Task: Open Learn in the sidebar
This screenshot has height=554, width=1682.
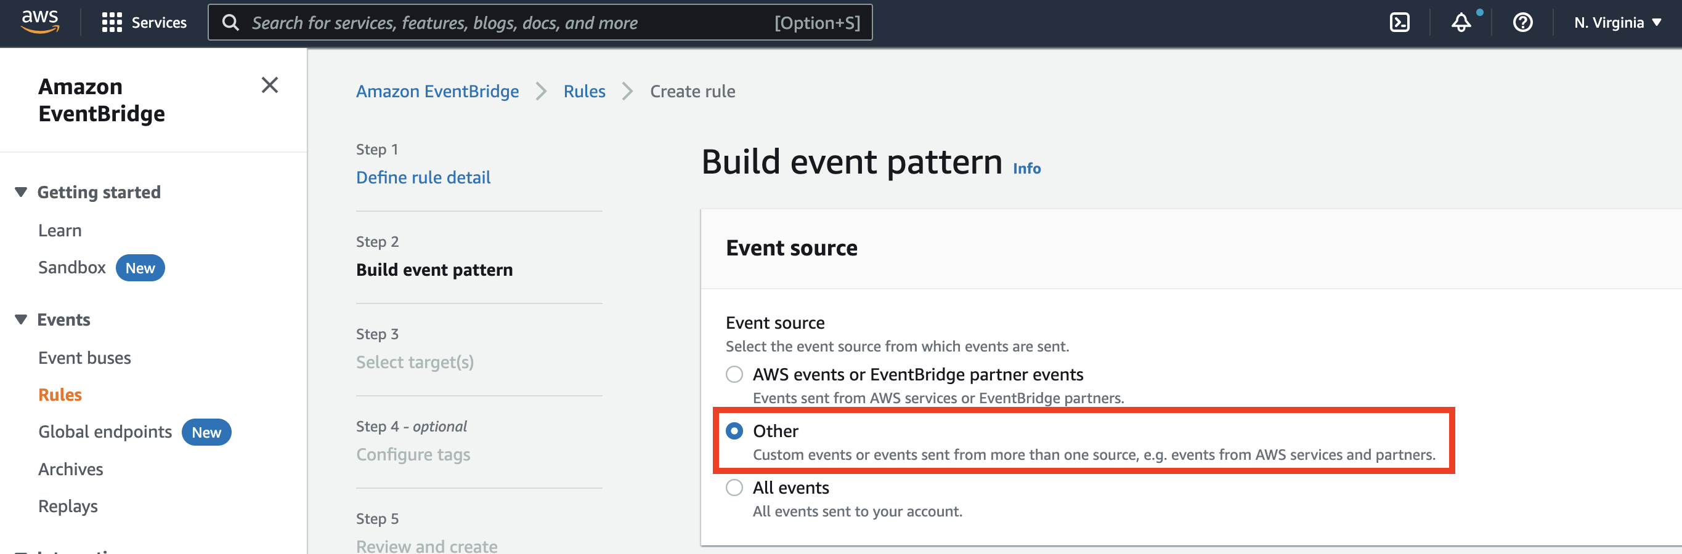Action: click(60, 230)
